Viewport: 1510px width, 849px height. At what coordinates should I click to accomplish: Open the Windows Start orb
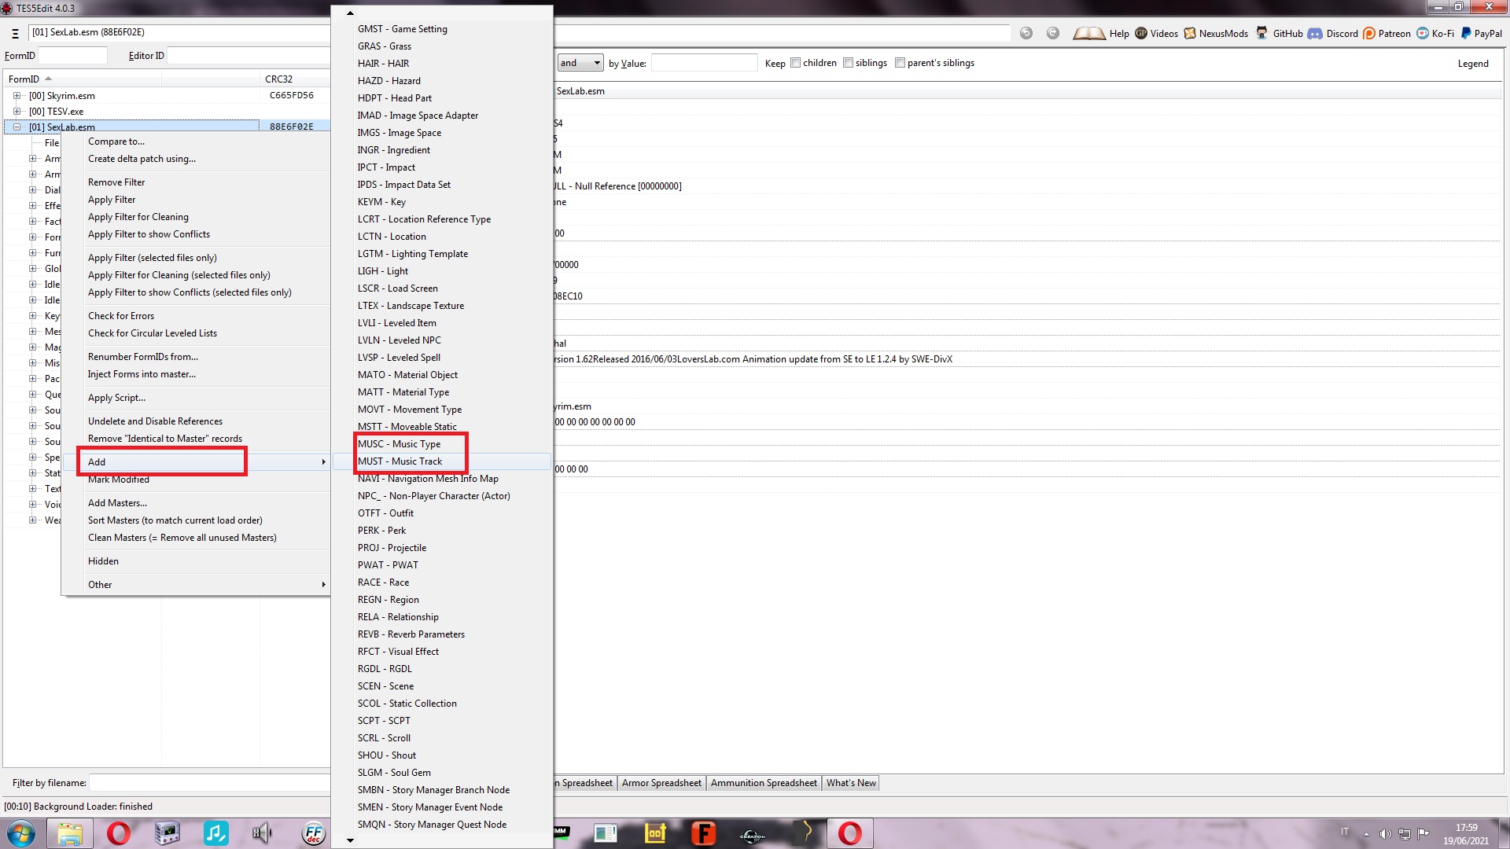pyautogui.click(x=21, y=833)
